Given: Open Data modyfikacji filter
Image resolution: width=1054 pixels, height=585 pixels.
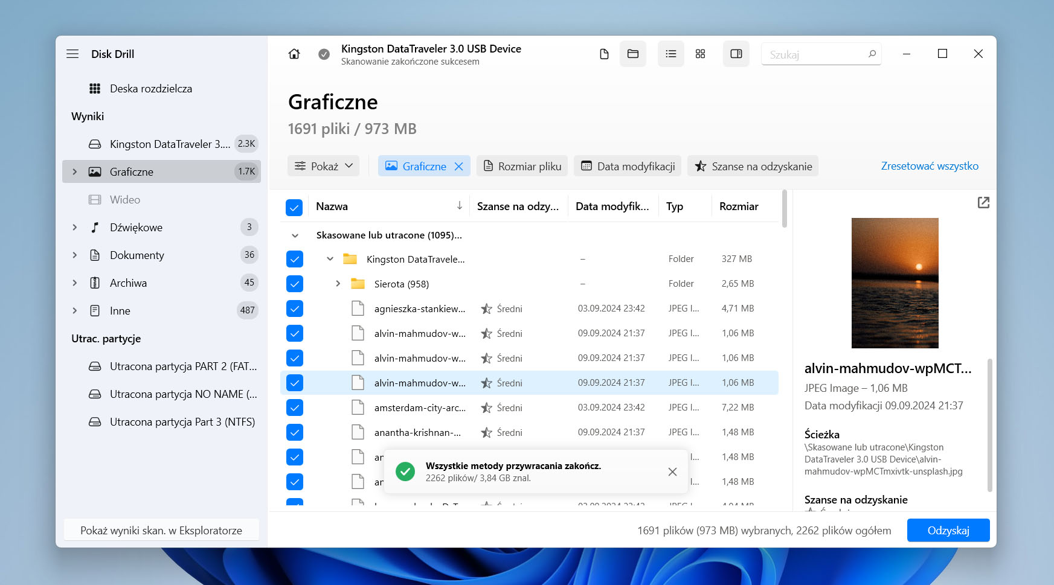Looking at the screenshot, I should [x=628, y=166].
